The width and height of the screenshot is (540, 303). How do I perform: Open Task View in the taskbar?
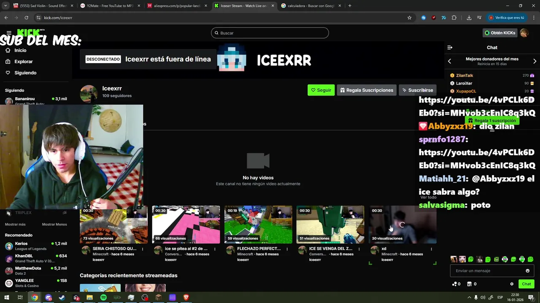20,298
